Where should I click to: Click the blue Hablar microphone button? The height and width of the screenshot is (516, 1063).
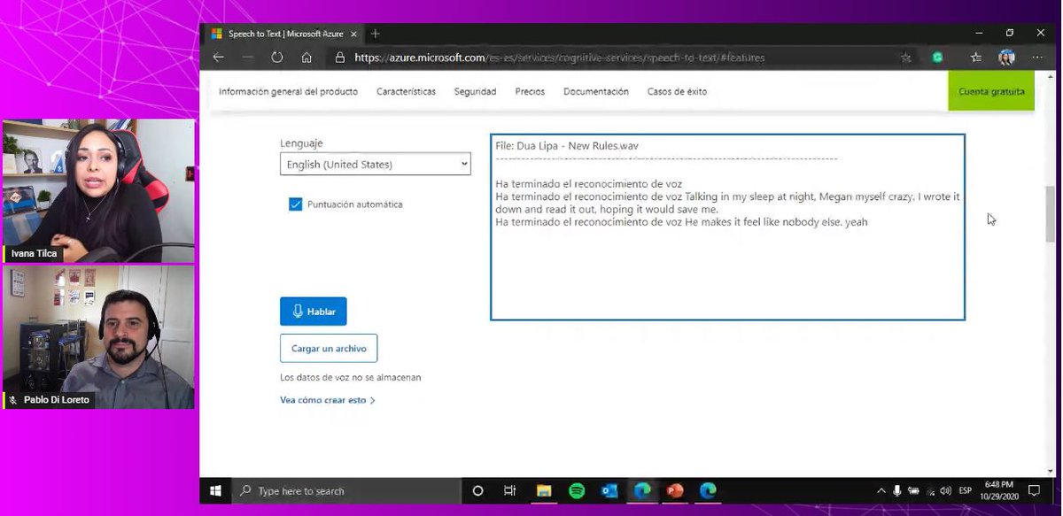pyautogui.click(x=314, y=312)
